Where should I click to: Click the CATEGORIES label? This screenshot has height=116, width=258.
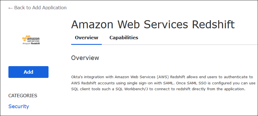pyautogui.click(x=23, y=96)
